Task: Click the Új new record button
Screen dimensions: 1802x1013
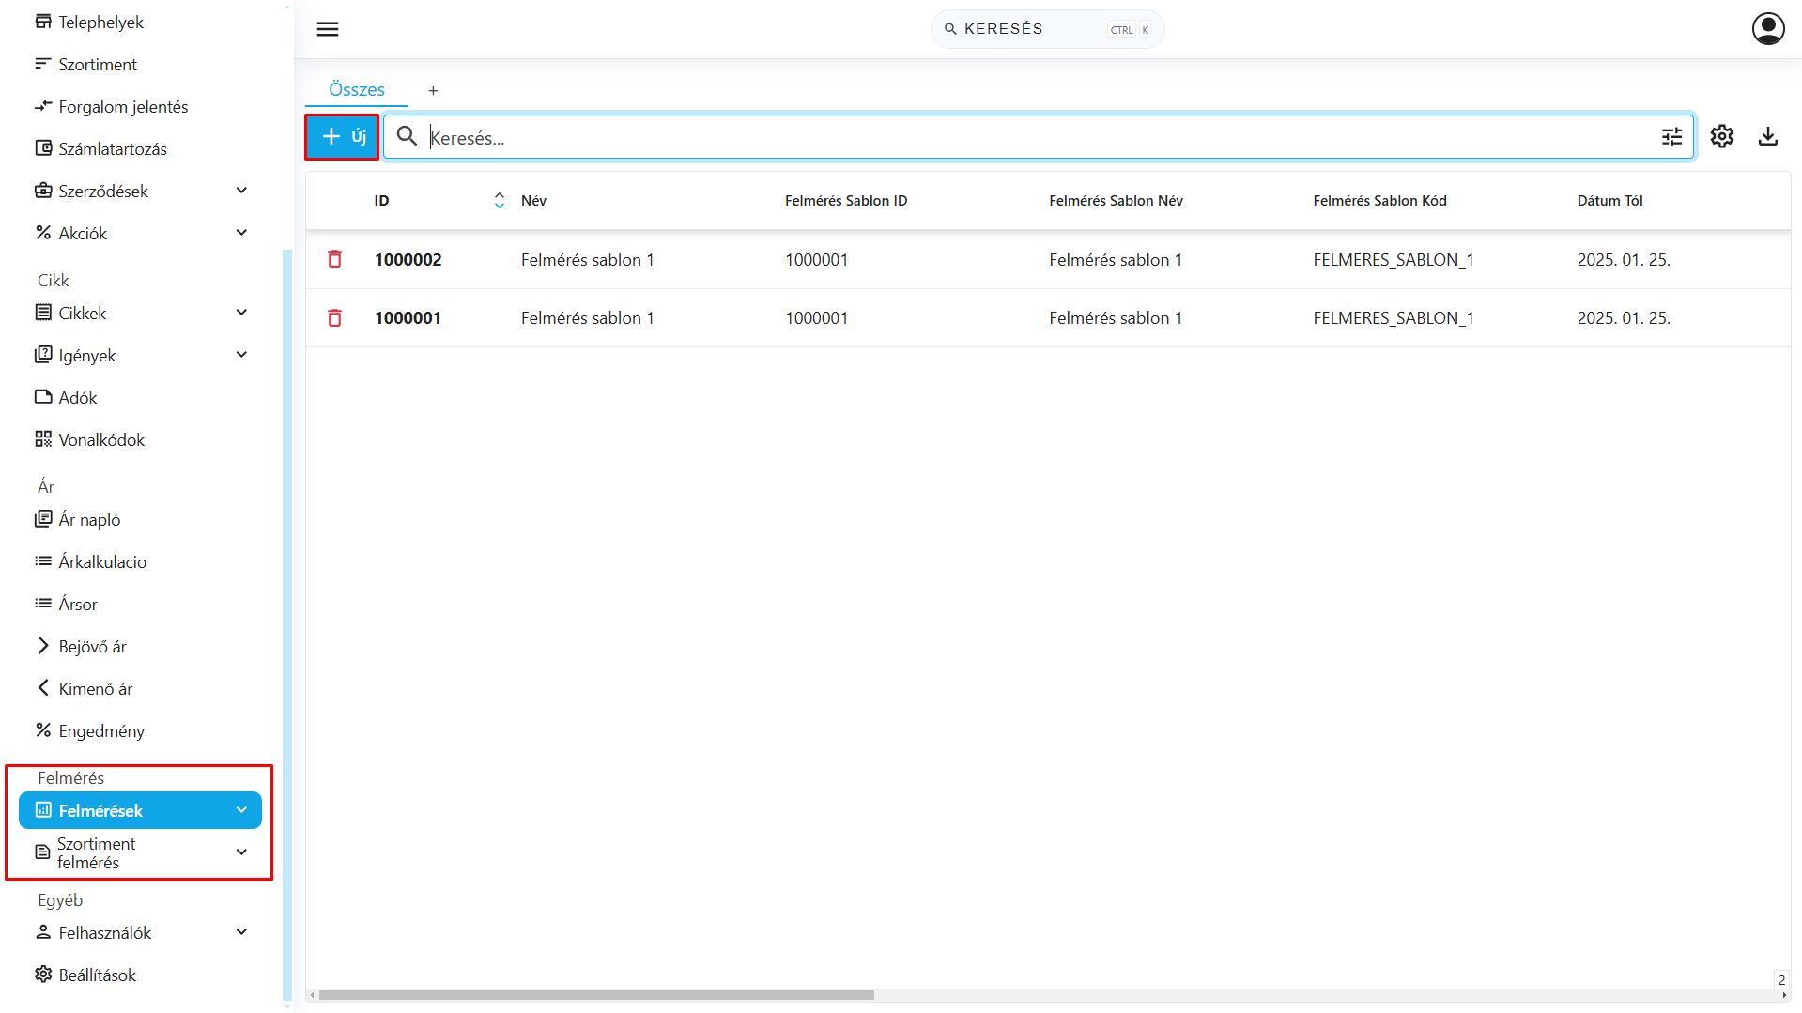Action: tap(343, 137)
